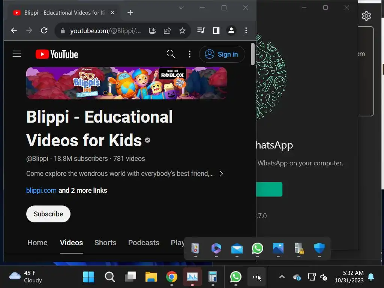Open Calculator from taskbar
This screenshot has width=384, height=288.
coord(213,277)
